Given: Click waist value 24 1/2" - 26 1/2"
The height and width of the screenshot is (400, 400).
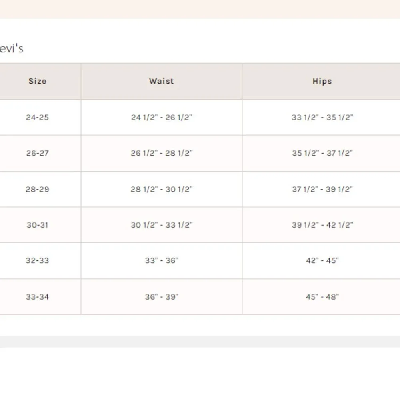Looking at the screenshot, I should click(x=162, y=118).
